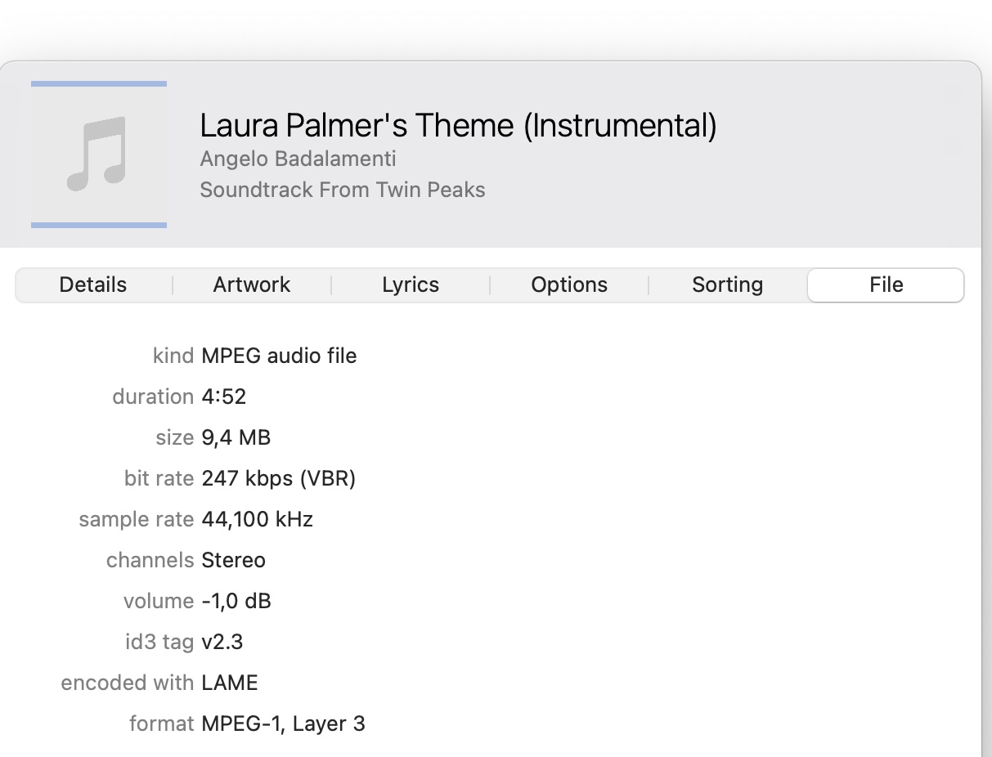Image resolution: width=992 pixels, height=757 pixels.
Task: Click the 'id3 tag' field label
Action: click(159, 642)
